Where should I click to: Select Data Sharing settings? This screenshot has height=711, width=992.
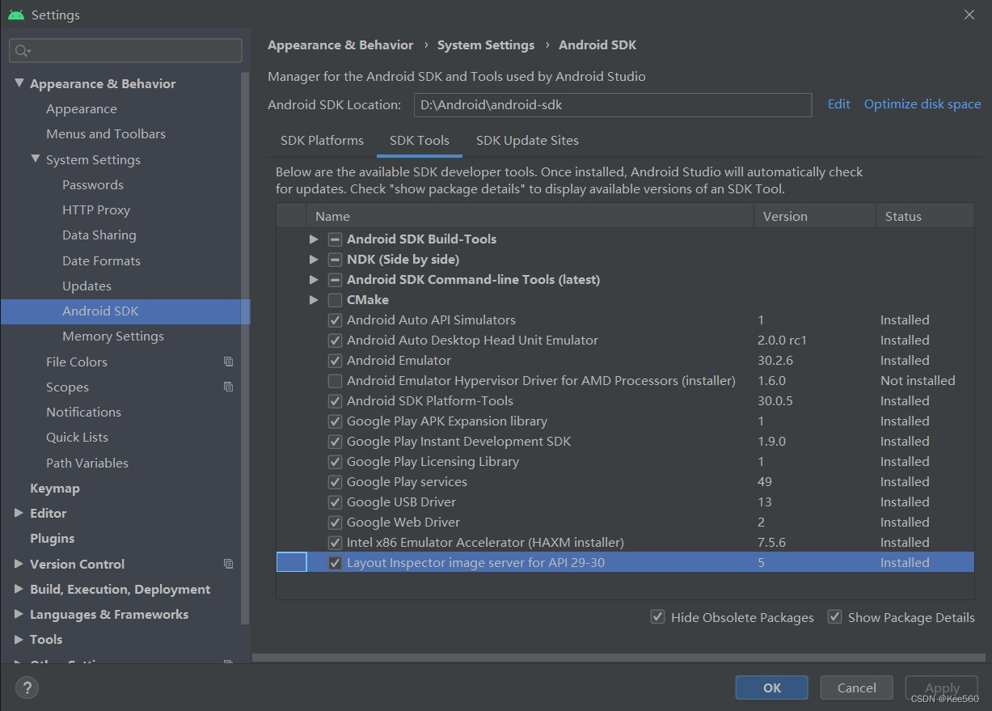(99, 235)
